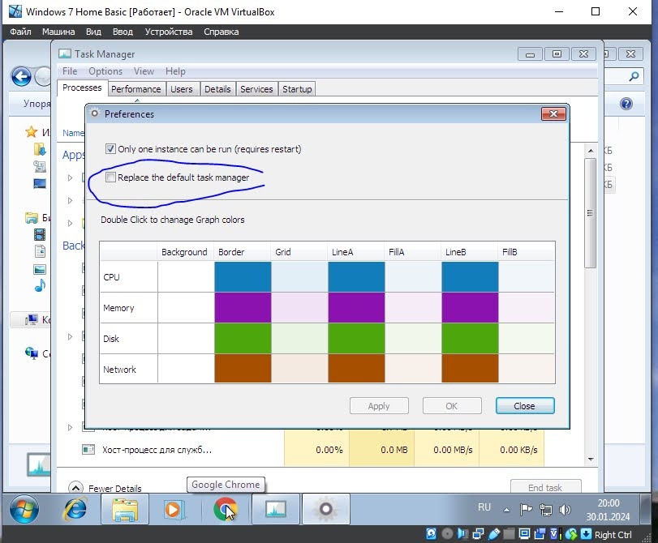Click the RU language indicator
The image size is (658, 543).
(484, 507)
